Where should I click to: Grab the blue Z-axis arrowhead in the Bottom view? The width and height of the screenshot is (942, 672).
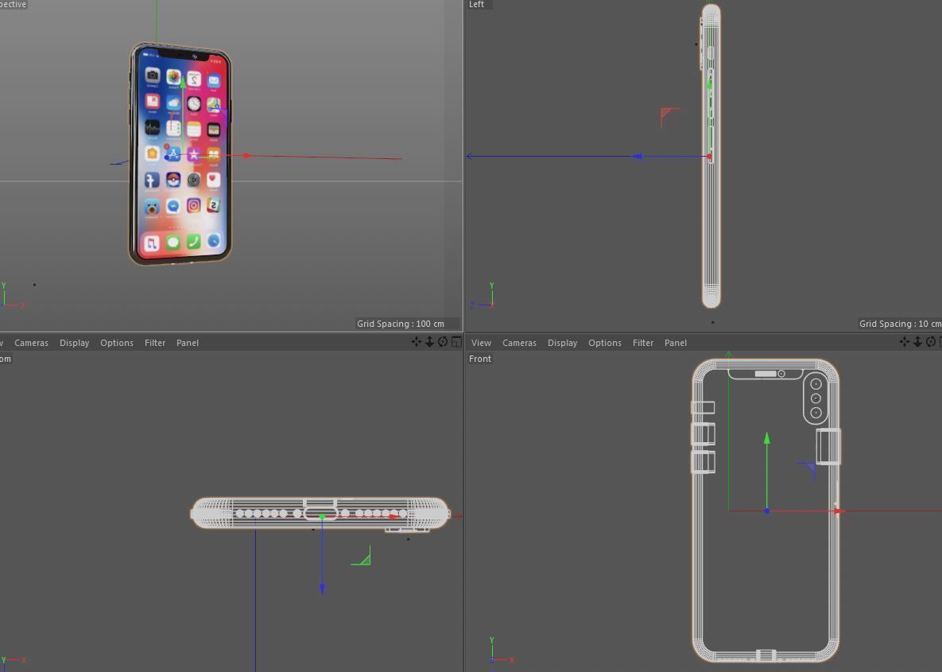(322, 588)
